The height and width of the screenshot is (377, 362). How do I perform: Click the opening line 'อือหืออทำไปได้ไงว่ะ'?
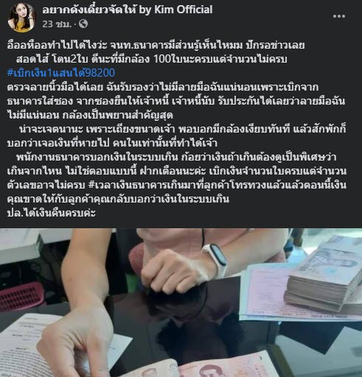click(57, 45)
